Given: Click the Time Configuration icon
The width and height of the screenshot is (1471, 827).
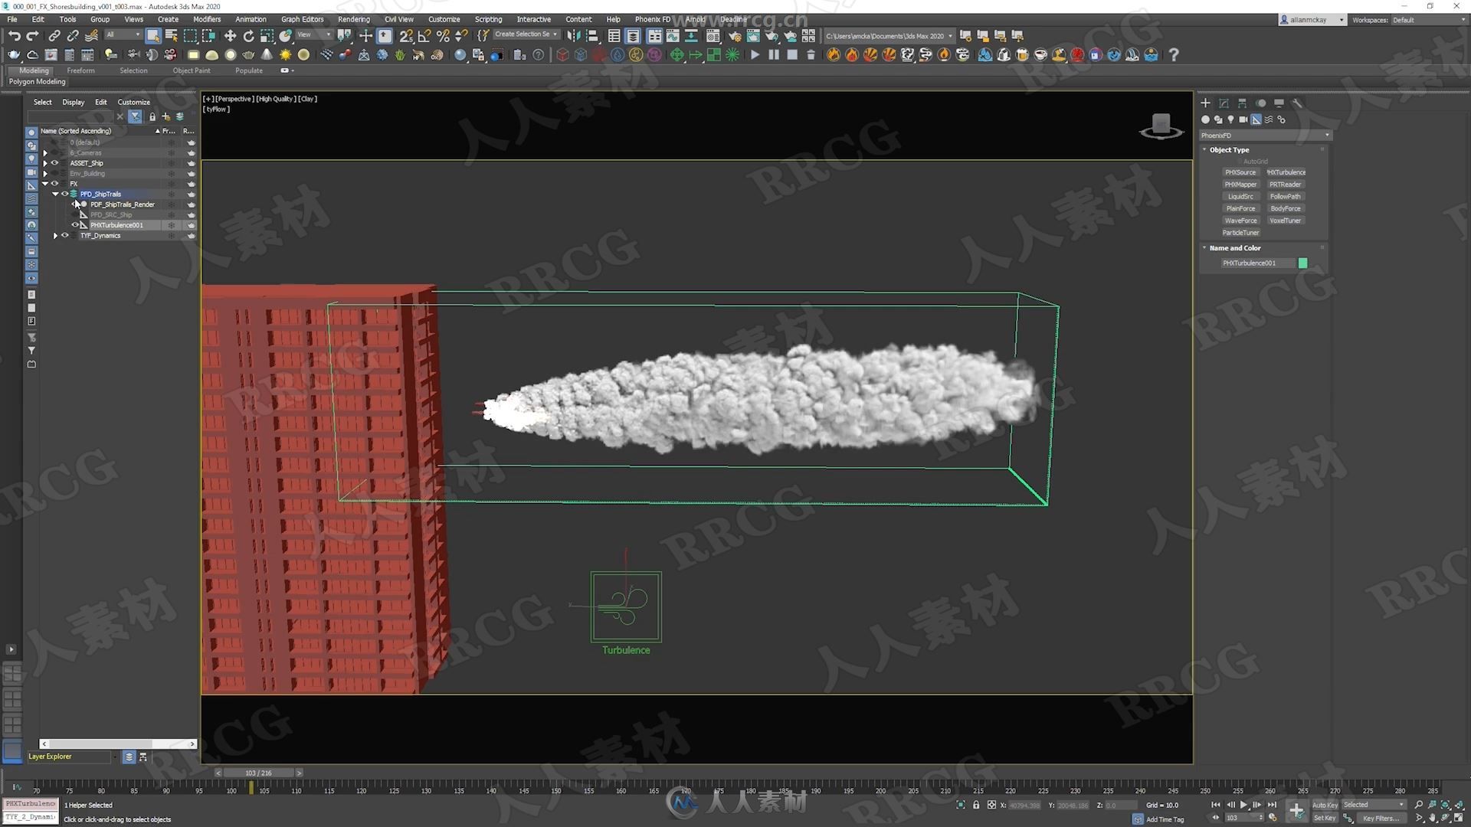Looking at the screenshot, I should (x=1273, y=818).
